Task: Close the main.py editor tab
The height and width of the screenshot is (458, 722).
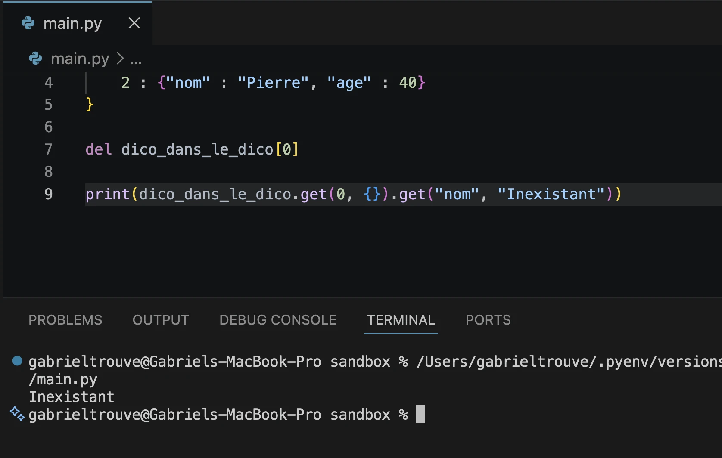Action: 134,23
